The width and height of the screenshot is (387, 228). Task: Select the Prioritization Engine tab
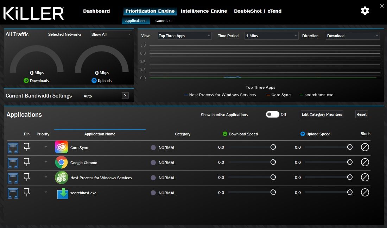click(150, 11)
